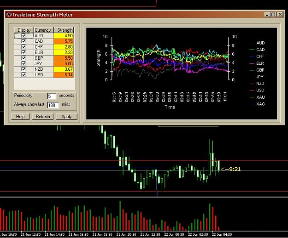Click the Strength axis label on chart
Viewport: 288px width, 238px height.
[x=99, y=58]
